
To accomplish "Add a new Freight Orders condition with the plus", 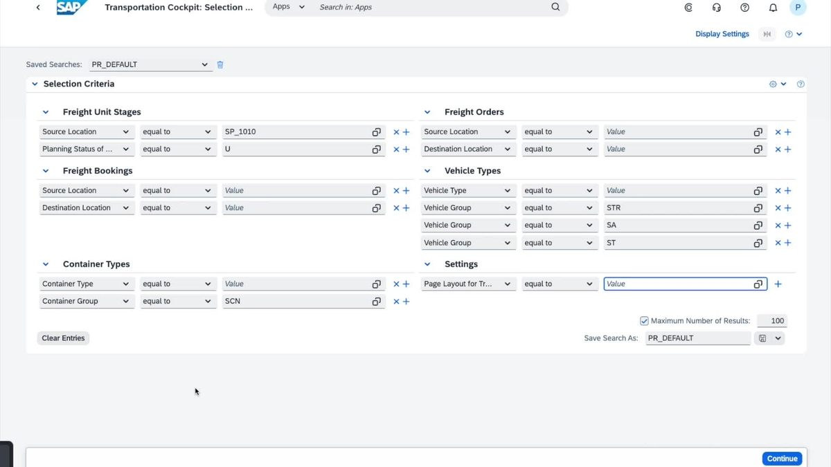I will click(x=788, y=131).
